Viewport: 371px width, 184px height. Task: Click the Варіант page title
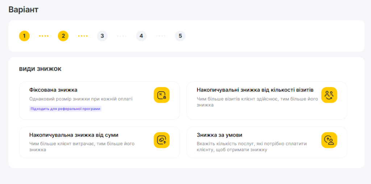[x=23, y=10]
